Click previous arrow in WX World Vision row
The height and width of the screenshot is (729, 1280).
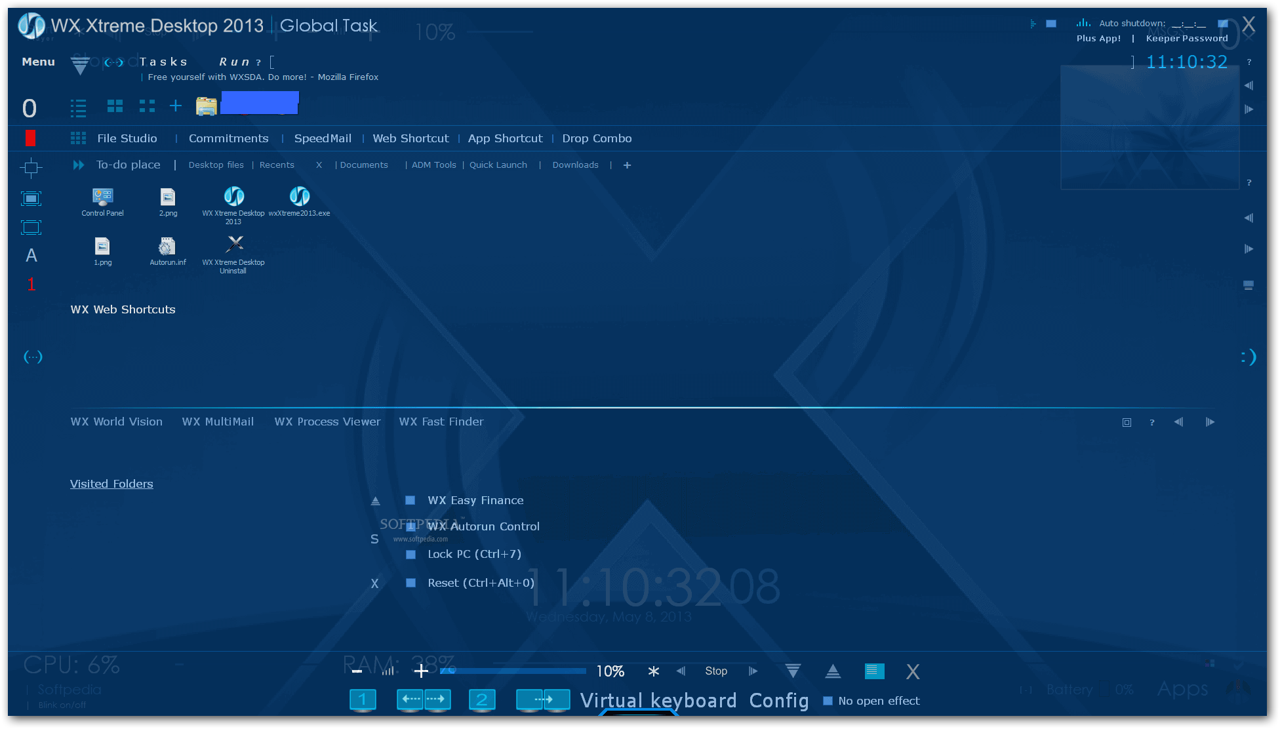pos(1178,422)
